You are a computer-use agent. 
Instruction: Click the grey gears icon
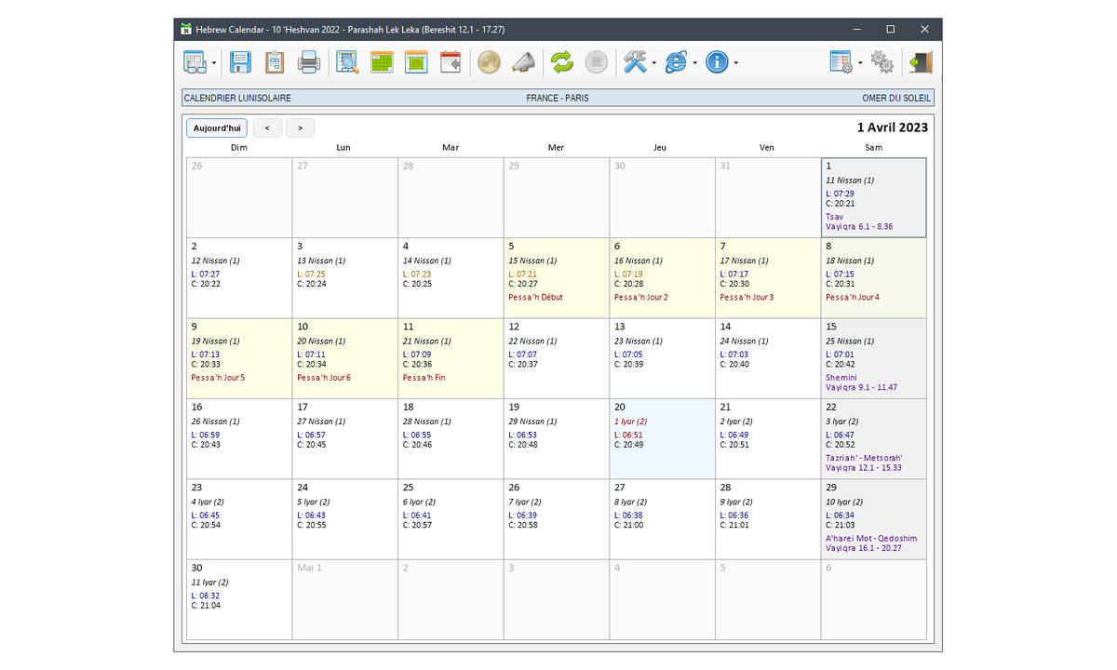pyautogui.click(x=882, y=62)
